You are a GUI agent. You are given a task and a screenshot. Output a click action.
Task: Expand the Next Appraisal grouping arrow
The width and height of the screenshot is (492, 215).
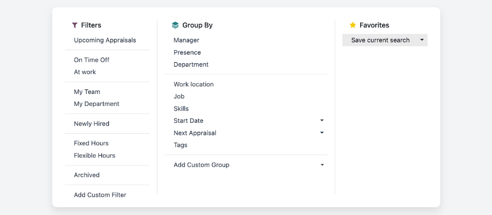pos(322,132)
